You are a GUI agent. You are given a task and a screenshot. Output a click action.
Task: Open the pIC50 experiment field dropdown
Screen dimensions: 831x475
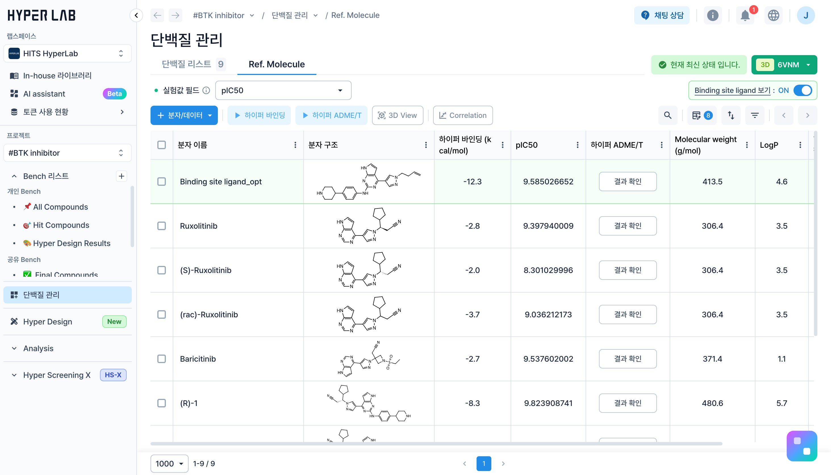click(x=283, y=90)
